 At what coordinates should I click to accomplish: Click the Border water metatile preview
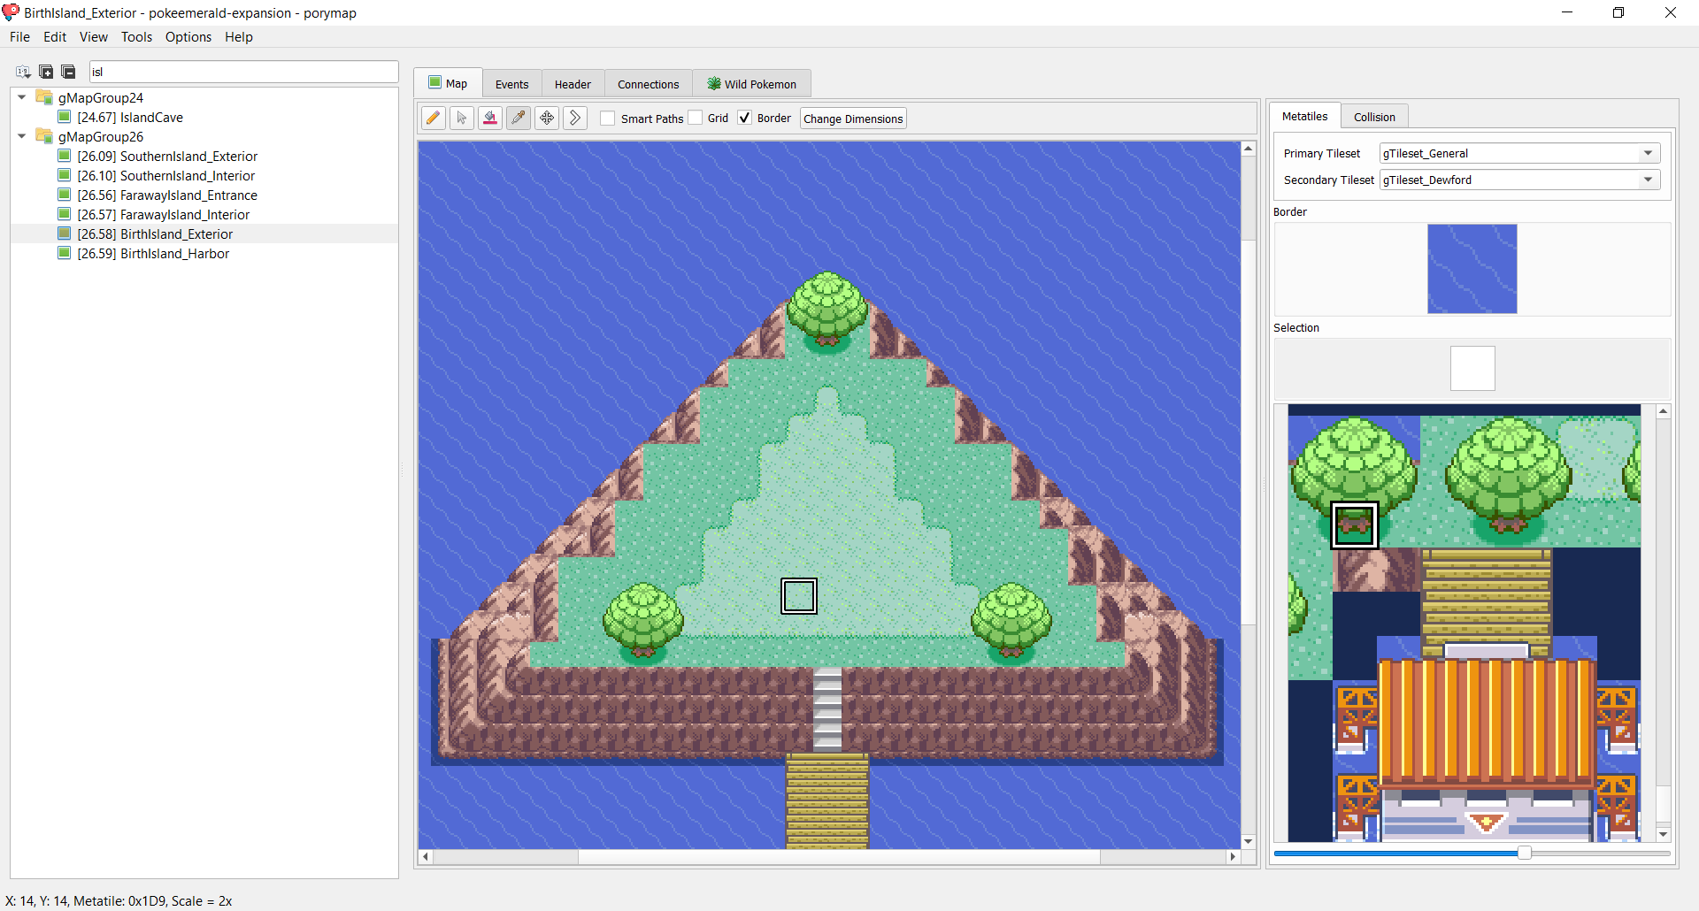click(1472, 269)
